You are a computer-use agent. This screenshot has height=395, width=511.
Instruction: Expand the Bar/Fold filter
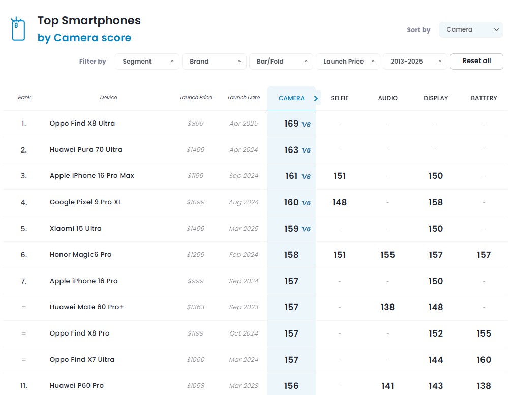(281, 62)
